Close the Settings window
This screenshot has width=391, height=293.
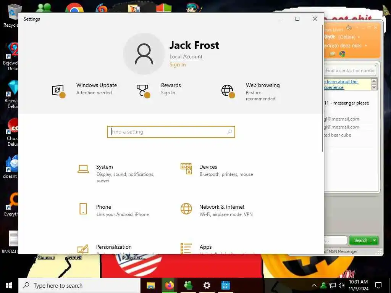[315, 19]
